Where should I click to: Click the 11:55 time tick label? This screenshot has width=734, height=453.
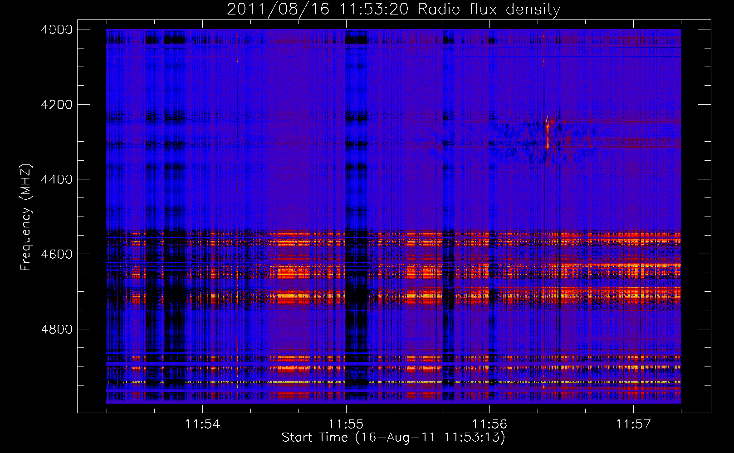346,424
